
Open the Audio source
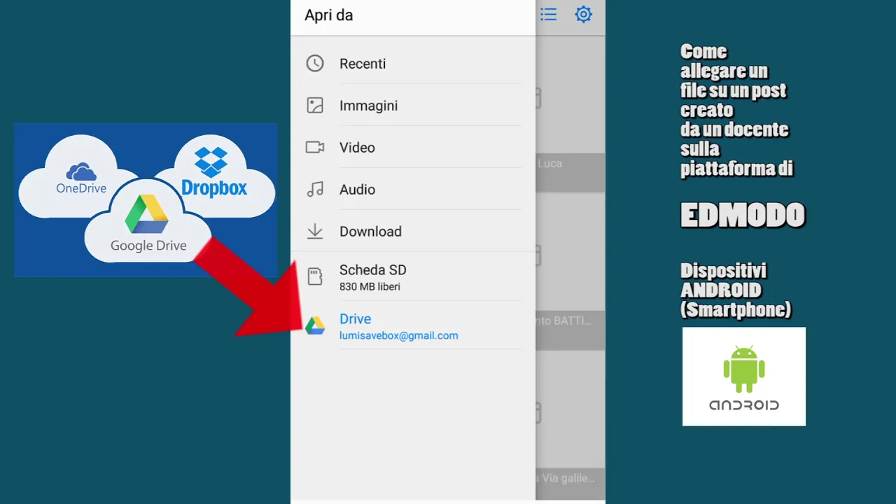point(413,190)
